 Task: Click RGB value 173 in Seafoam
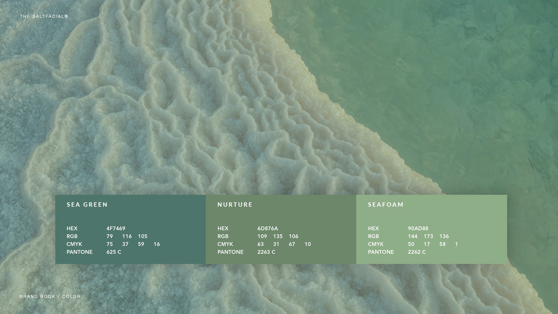pyautogui.click(x=428, y=236)
